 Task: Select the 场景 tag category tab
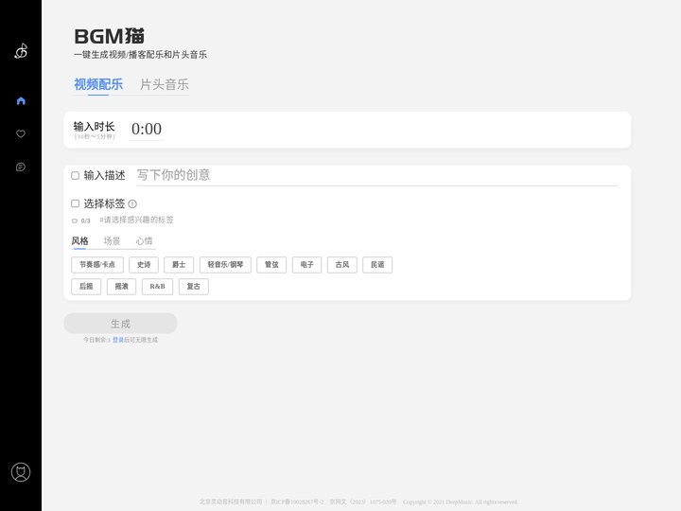click(x=112, y=240)
